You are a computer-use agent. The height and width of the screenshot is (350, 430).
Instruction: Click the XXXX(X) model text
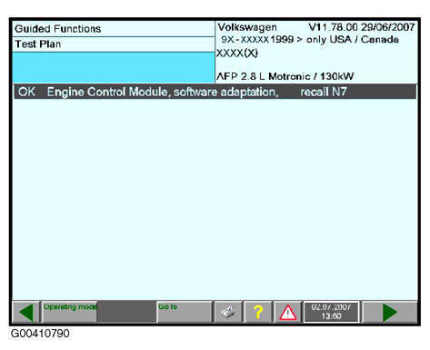click(237, 53)
